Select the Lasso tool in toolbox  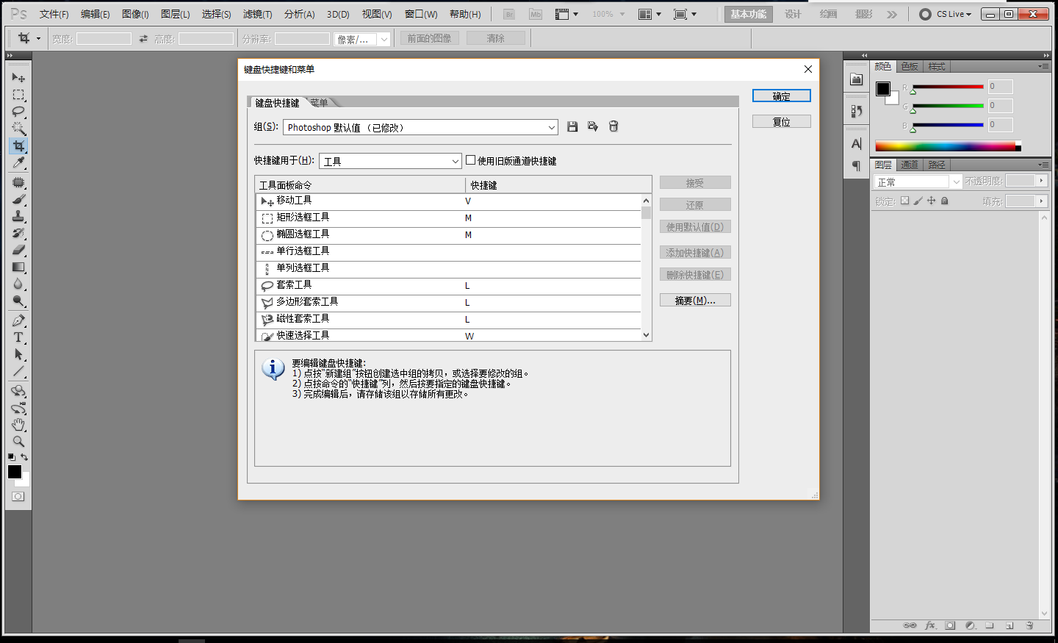pos(18,112)
